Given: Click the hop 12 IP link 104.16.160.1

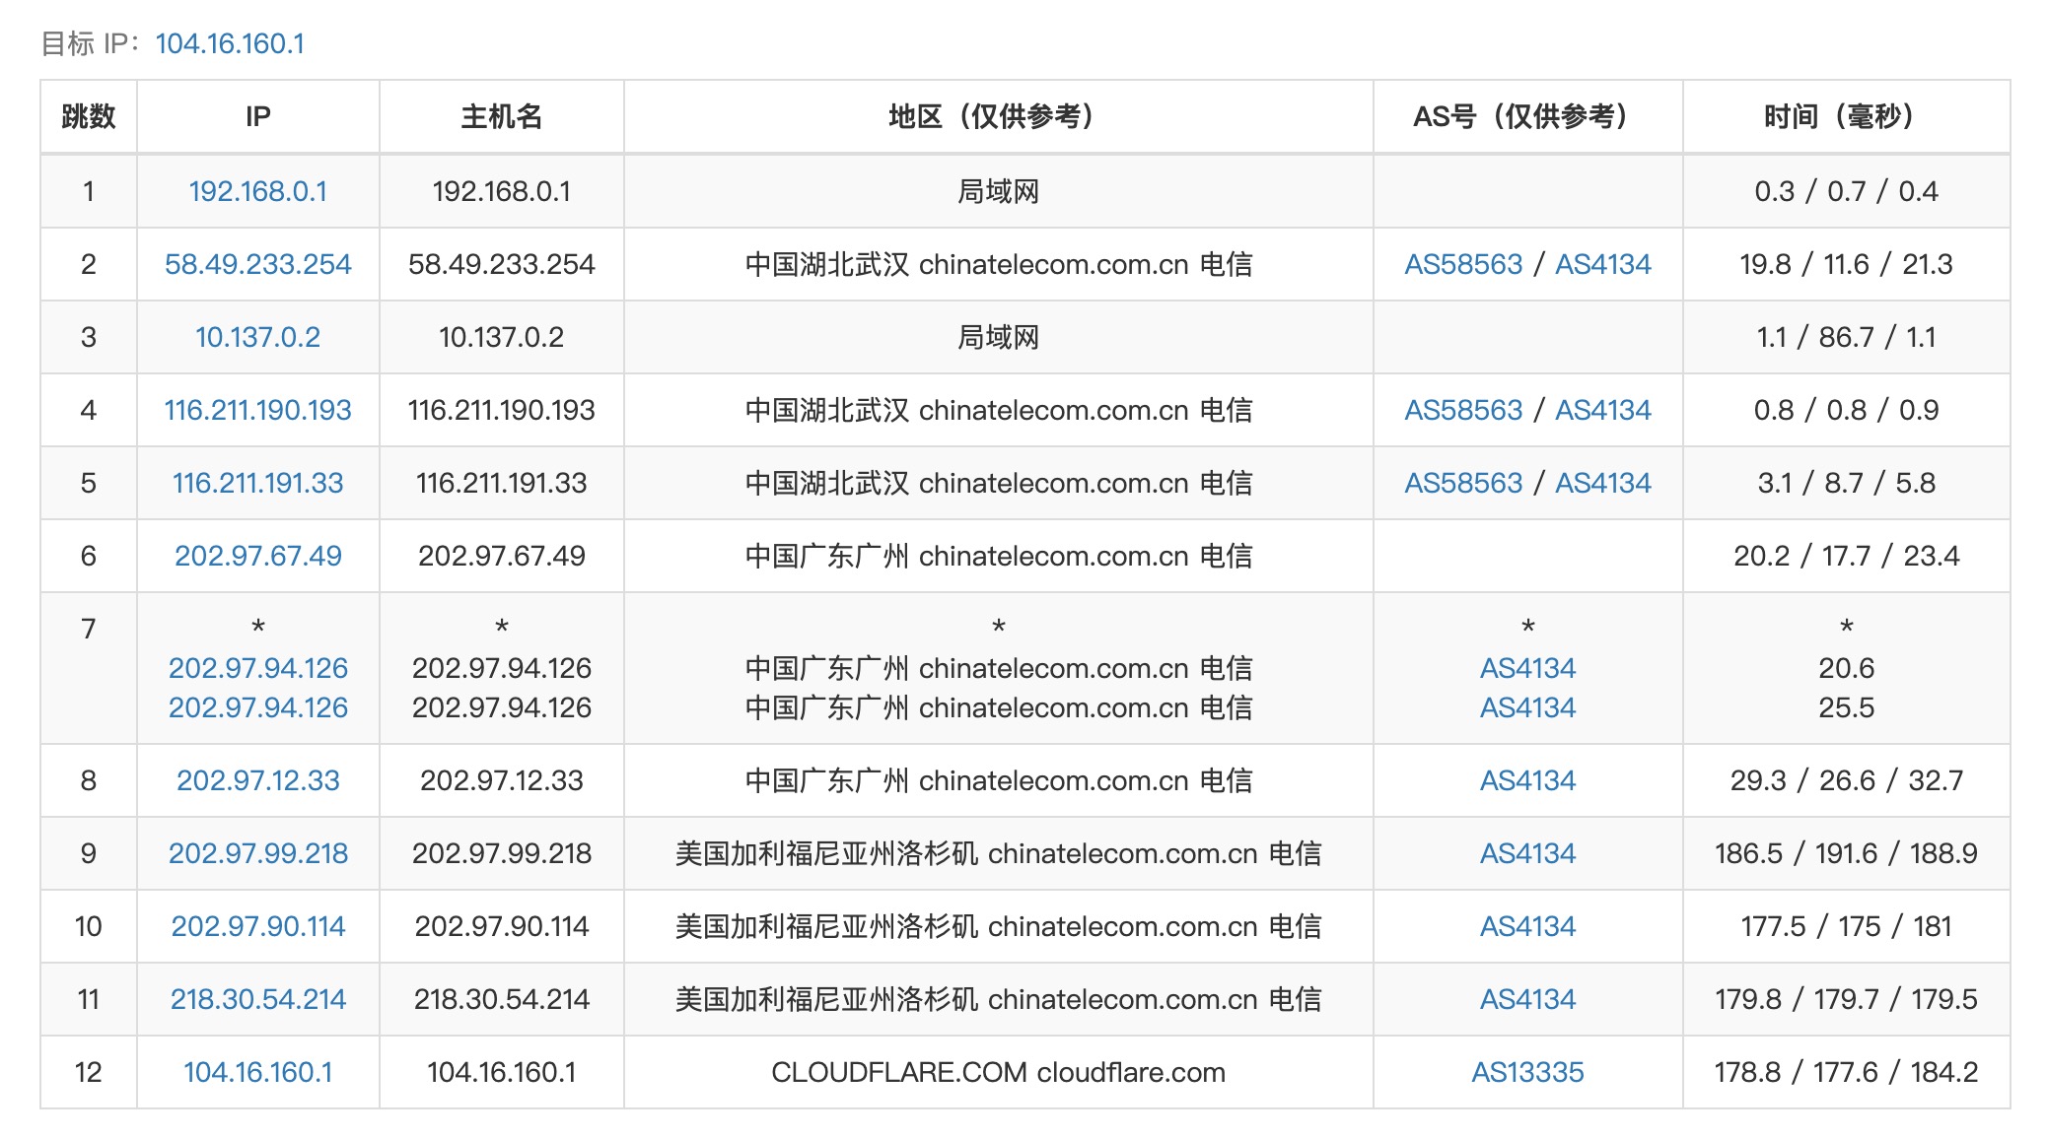Looking at the screenshot, I should [x=256, y=1072].
